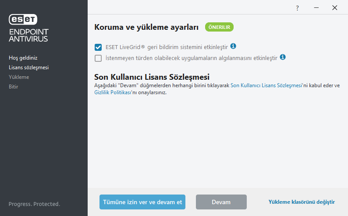The width and height of the screenshot is (348, 216).
Task: Click the Progress. Protected. tagline
Action: [x=34, y=204]
